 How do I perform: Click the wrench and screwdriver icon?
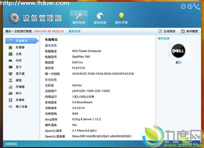(79, 16)
